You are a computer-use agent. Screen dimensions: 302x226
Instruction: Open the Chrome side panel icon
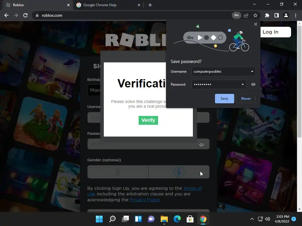click(276, 15)
